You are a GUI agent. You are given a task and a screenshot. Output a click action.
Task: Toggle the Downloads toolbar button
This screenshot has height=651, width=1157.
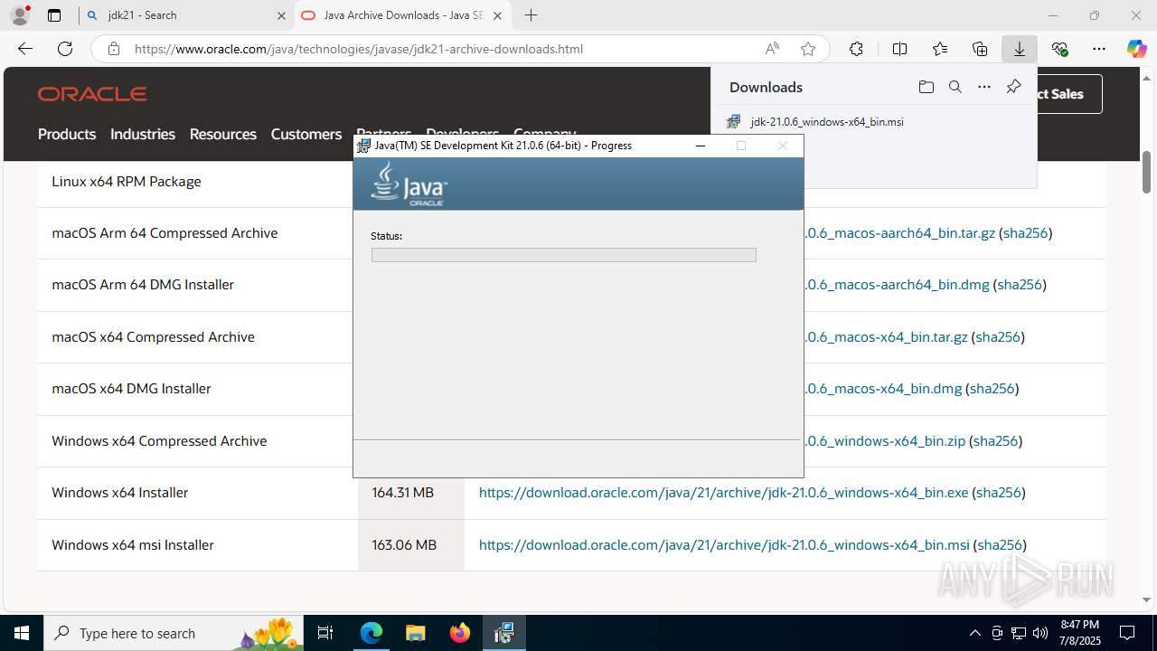click(1020, 49)
